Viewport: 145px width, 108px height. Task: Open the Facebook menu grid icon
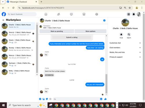[x=128, y=14]
